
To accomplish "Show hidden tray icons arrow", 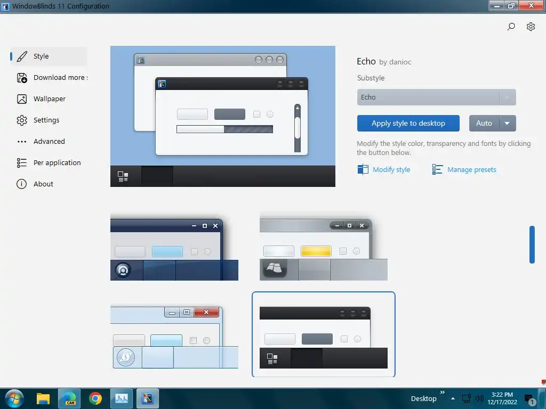I will coord(453,398).
